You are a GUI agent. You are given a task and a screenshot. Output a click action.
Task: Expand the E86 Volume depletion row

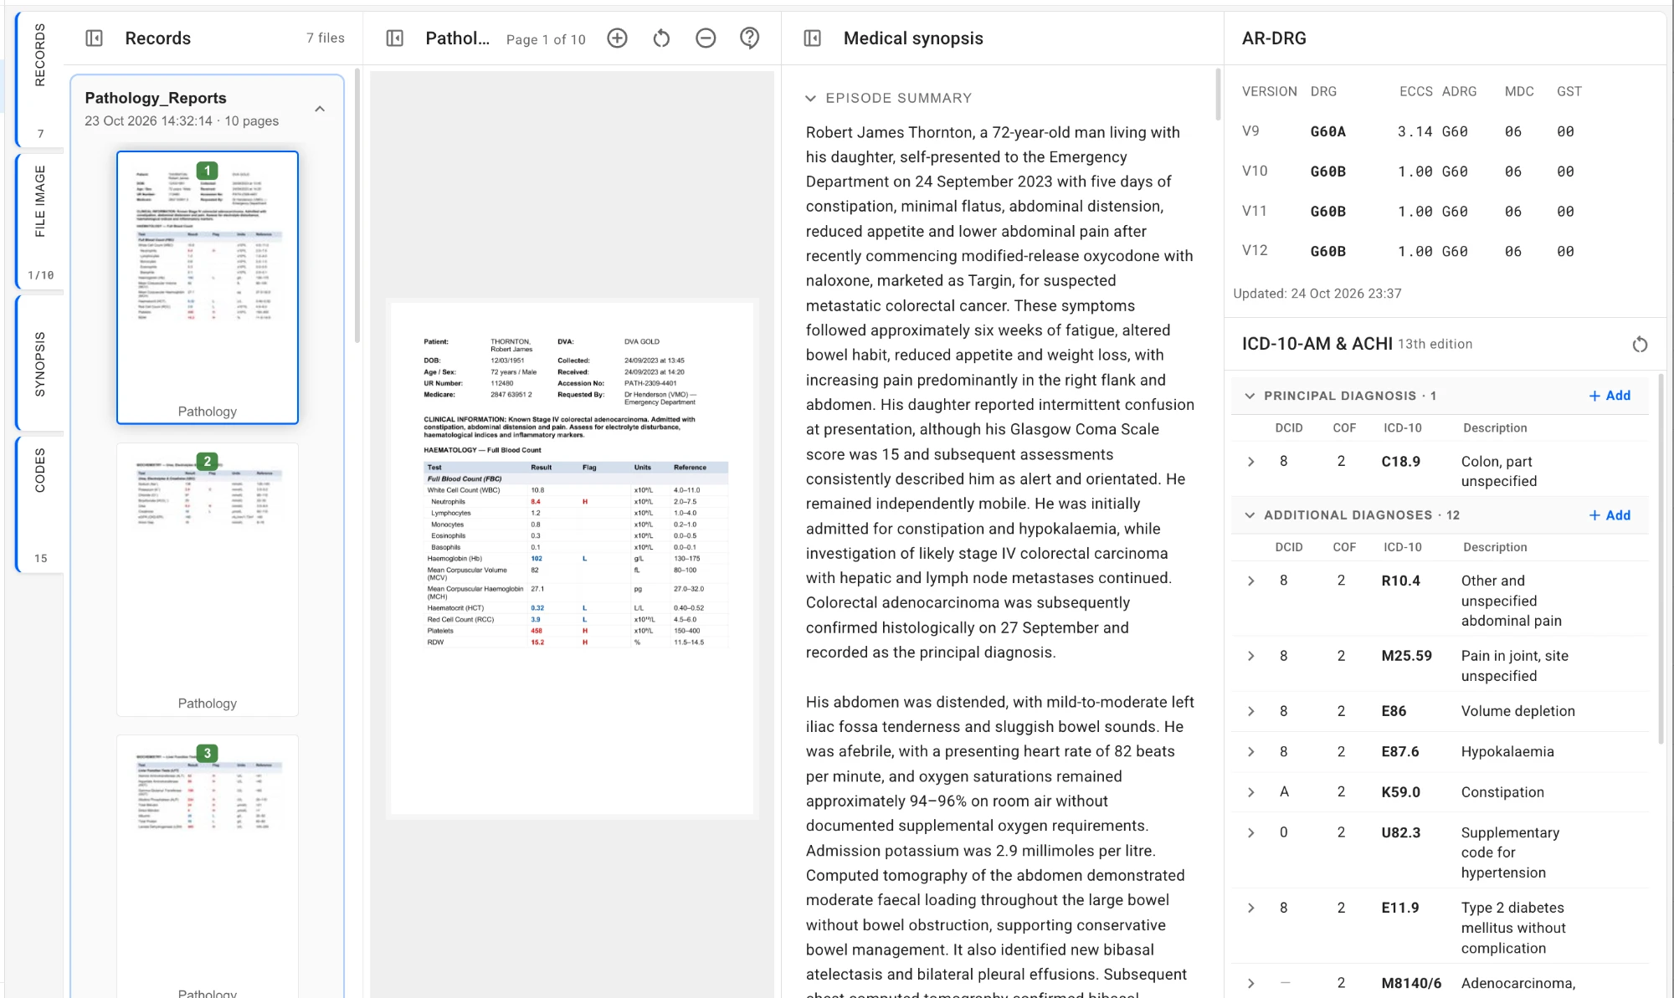coord(1251,711)
